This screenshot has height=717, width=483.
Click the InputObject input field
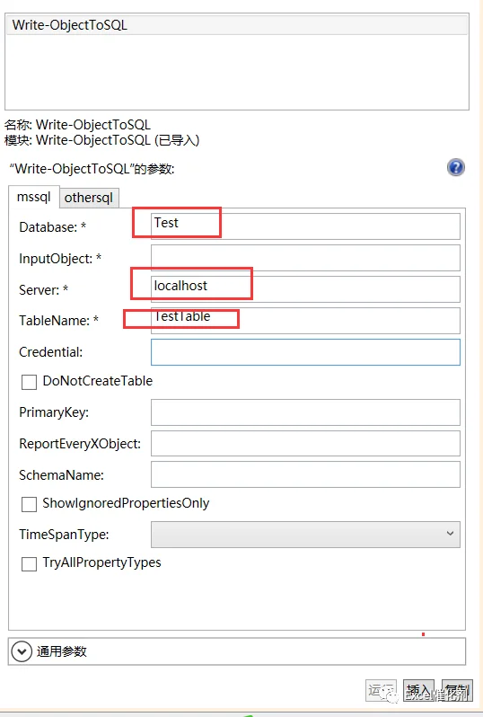305,258
